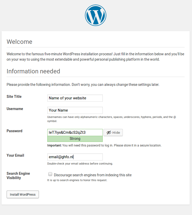Start installation with Install WordPress button

(23, 194)
